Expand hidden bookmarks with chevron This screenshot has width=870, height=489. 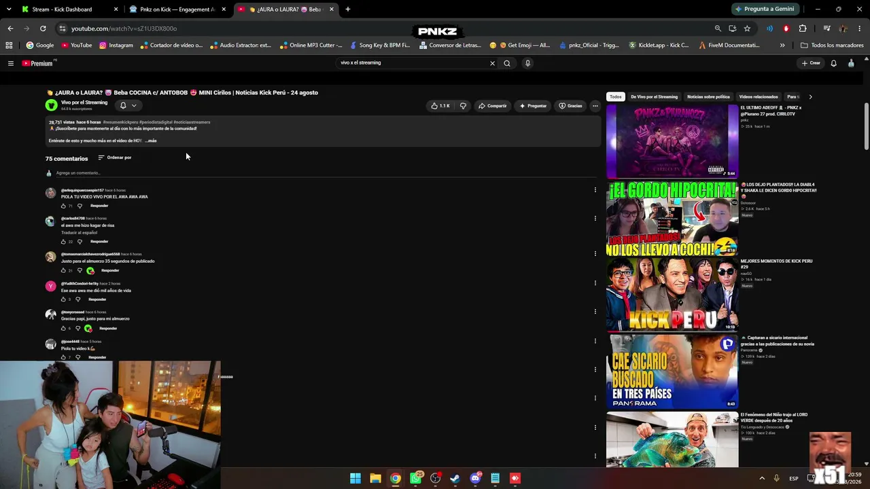tap(782, 46)
